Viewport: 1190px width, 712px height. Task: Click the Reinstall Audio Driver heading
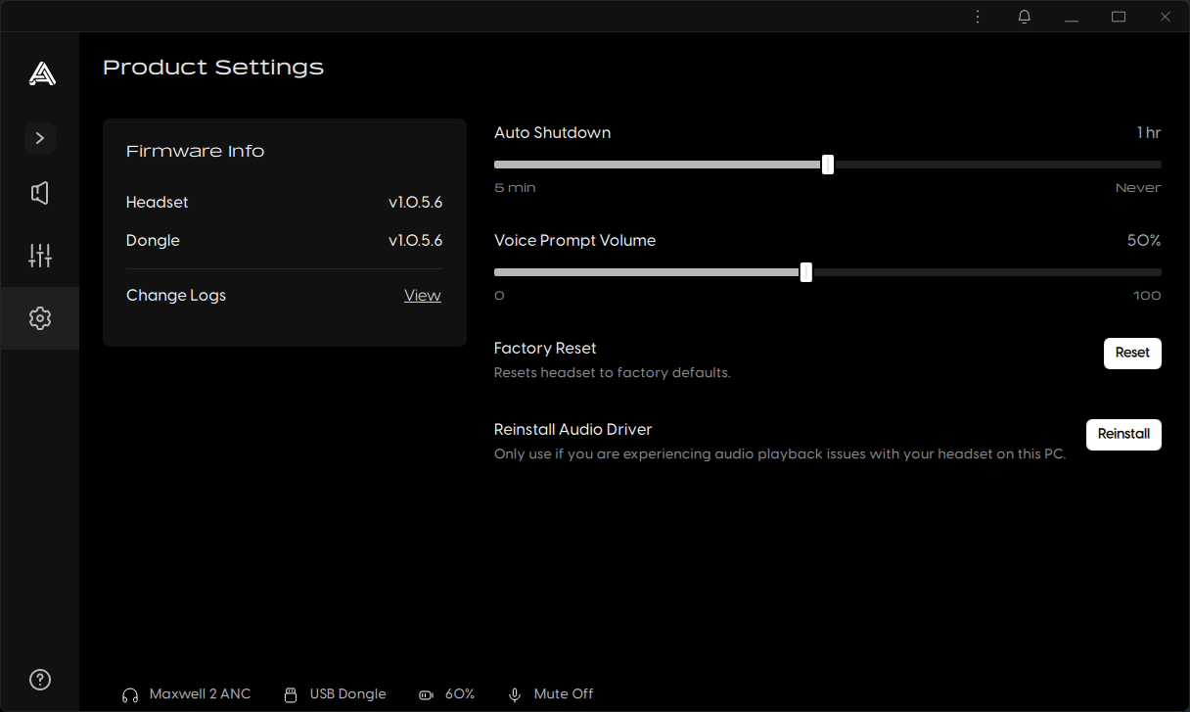[573, 430]
